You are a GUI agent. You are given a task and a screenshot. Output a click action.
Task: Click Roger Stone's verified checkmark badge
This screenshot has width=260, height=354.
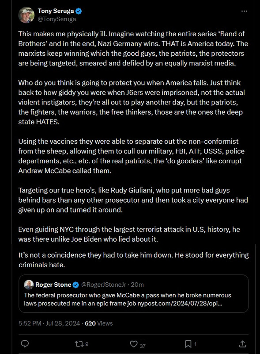point(76,285)
